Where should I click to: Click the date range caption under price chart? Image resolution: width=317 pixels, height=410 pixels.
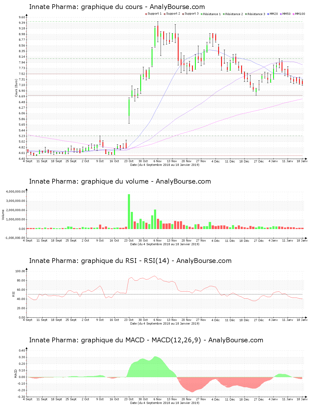(x=165, y=165)
